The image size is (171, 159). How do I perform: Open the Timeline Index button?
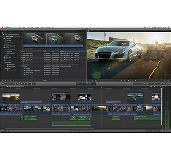click(3, 131)
